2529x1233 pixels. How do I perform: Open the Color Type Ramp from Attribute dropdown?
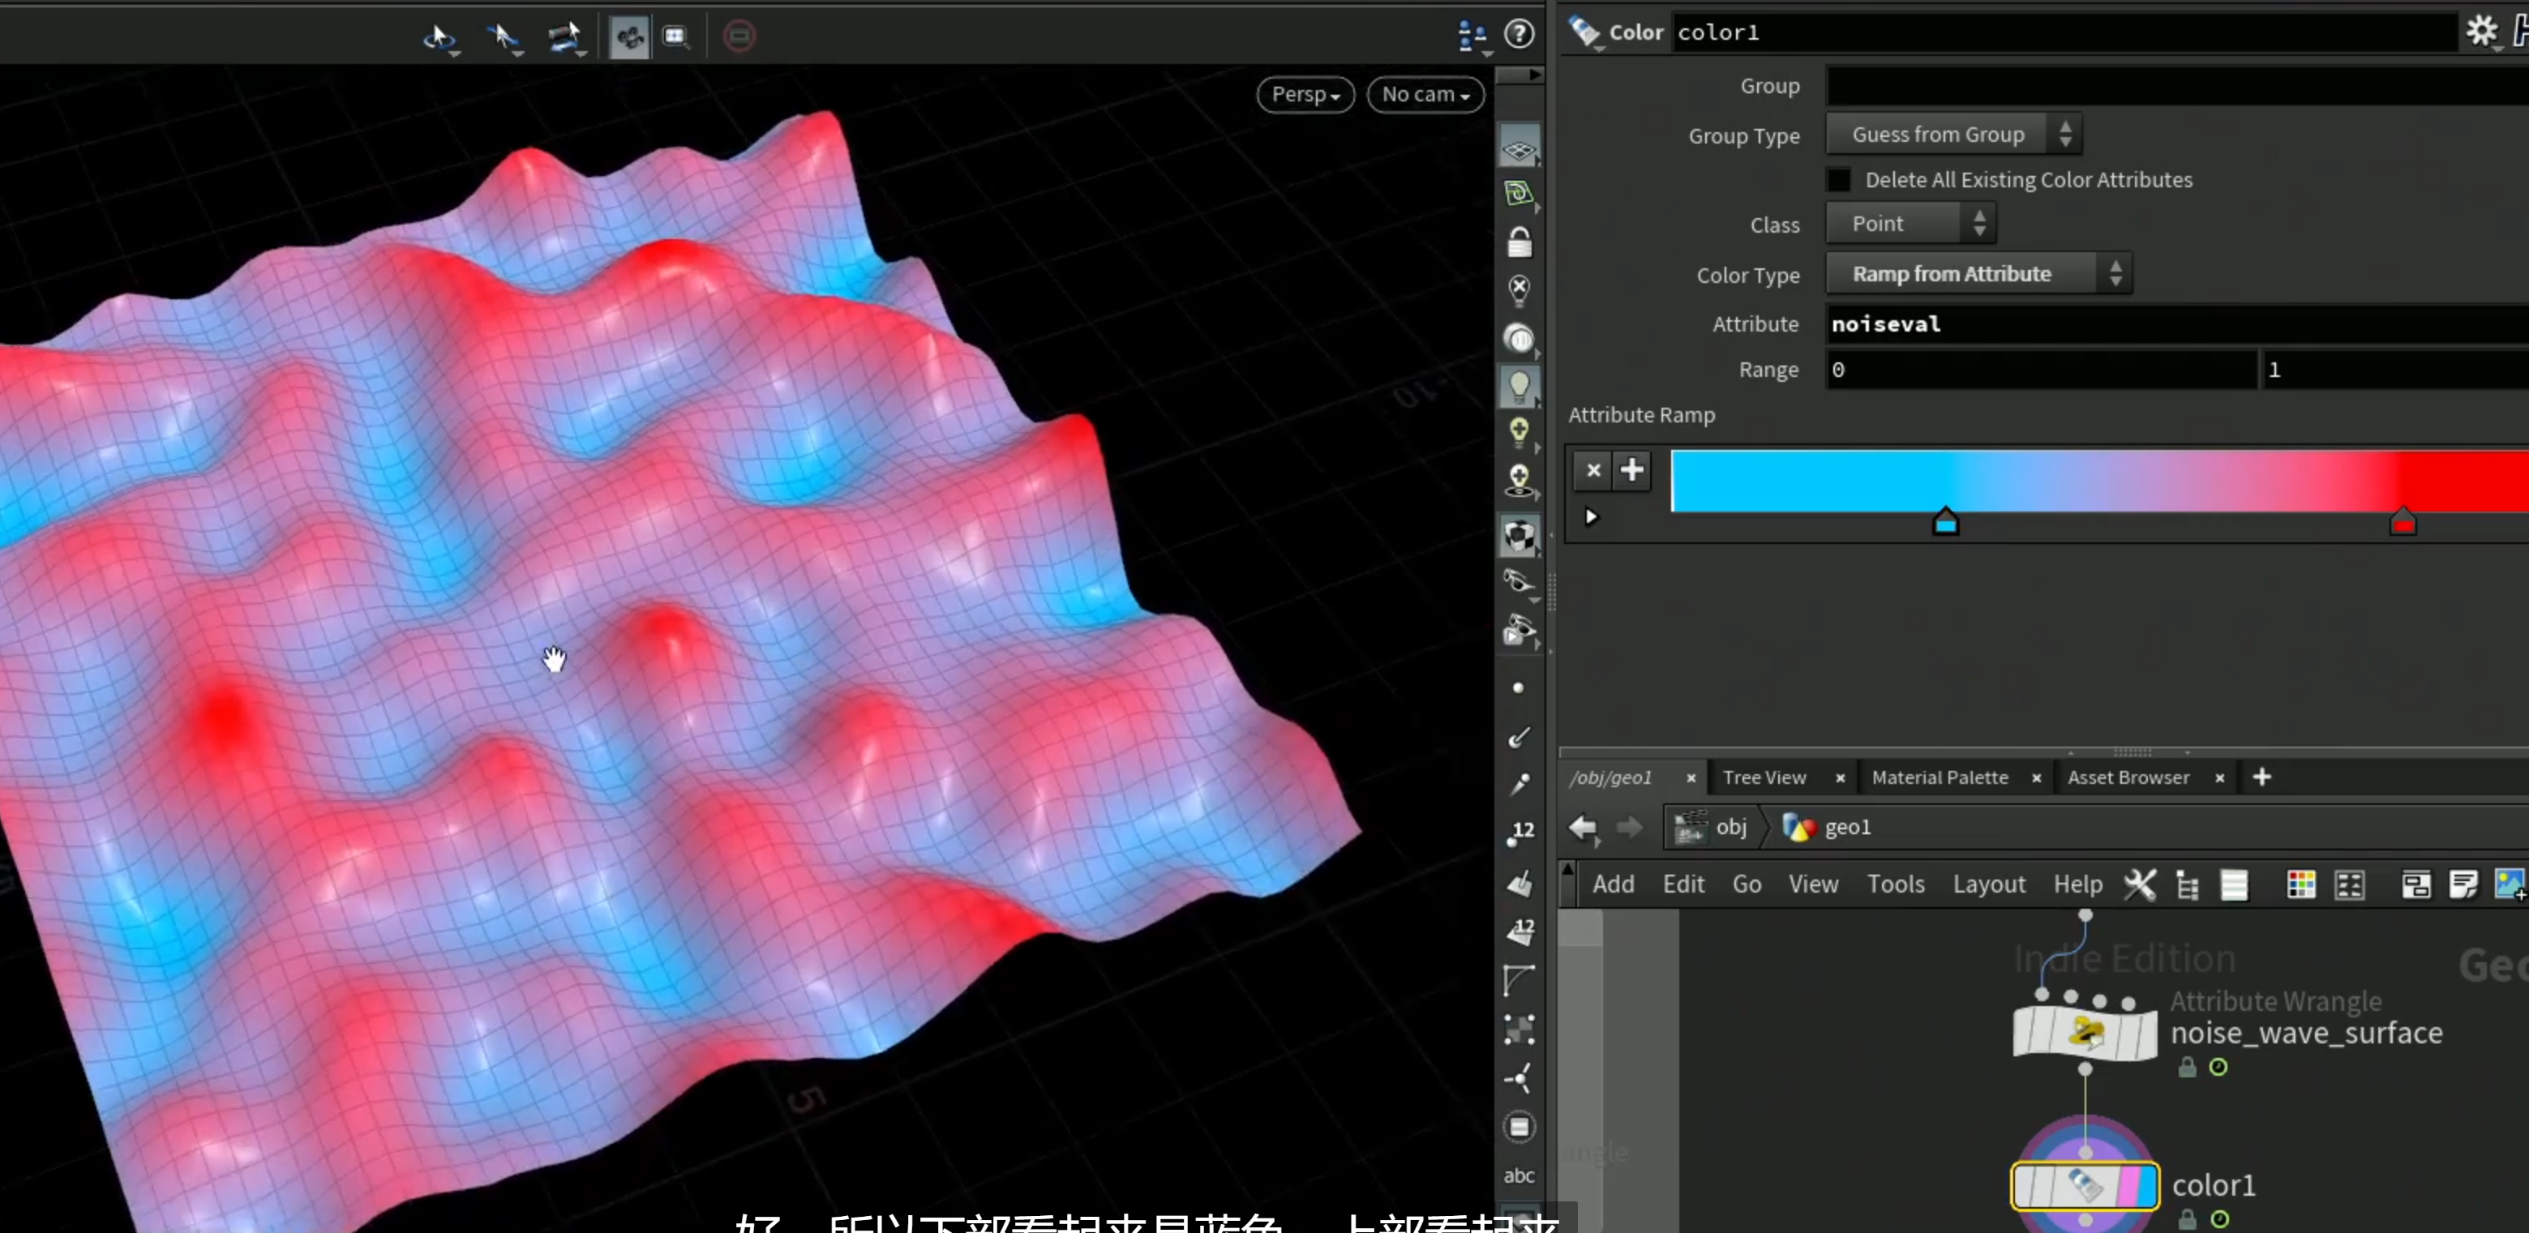1978,274
